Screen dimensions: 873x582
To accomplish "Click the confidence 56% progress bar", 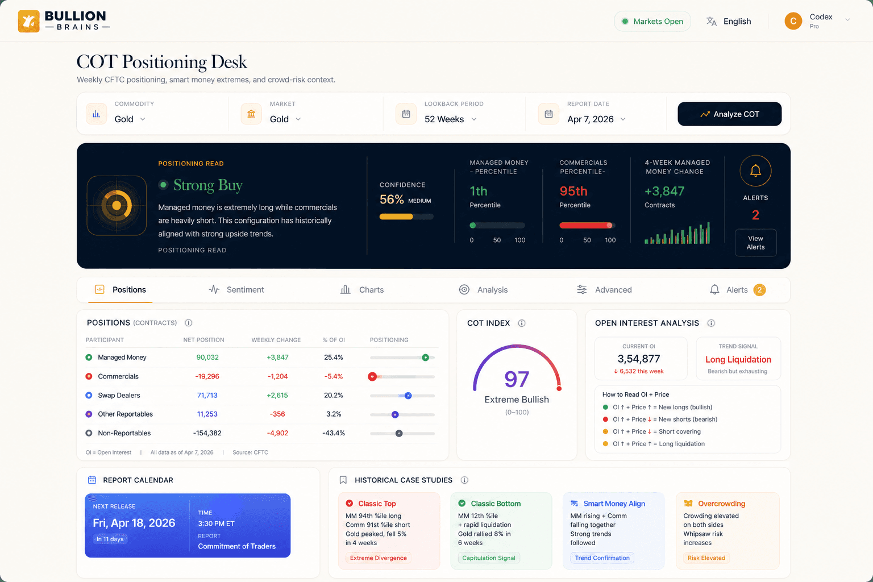I will [x=406, y=217].
